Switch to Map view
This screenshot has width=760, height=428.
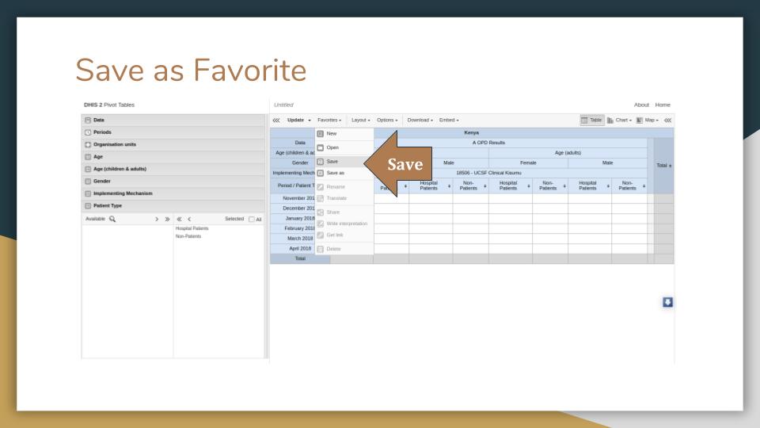tap(648, 120)
